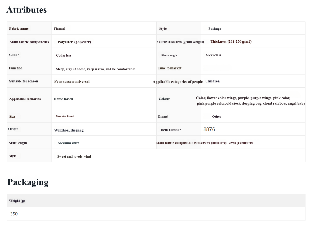Screen dimensions: 310x225
Task: Select the item number 8876
Action: click(x=209, y=129)
